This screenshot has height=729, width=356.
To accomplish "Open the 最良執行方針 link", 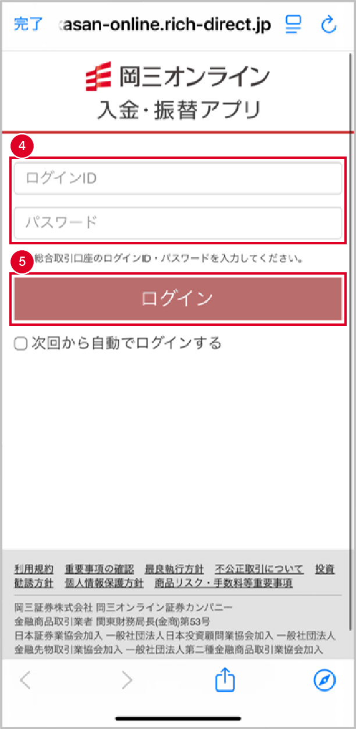I will tap(175, 569).
